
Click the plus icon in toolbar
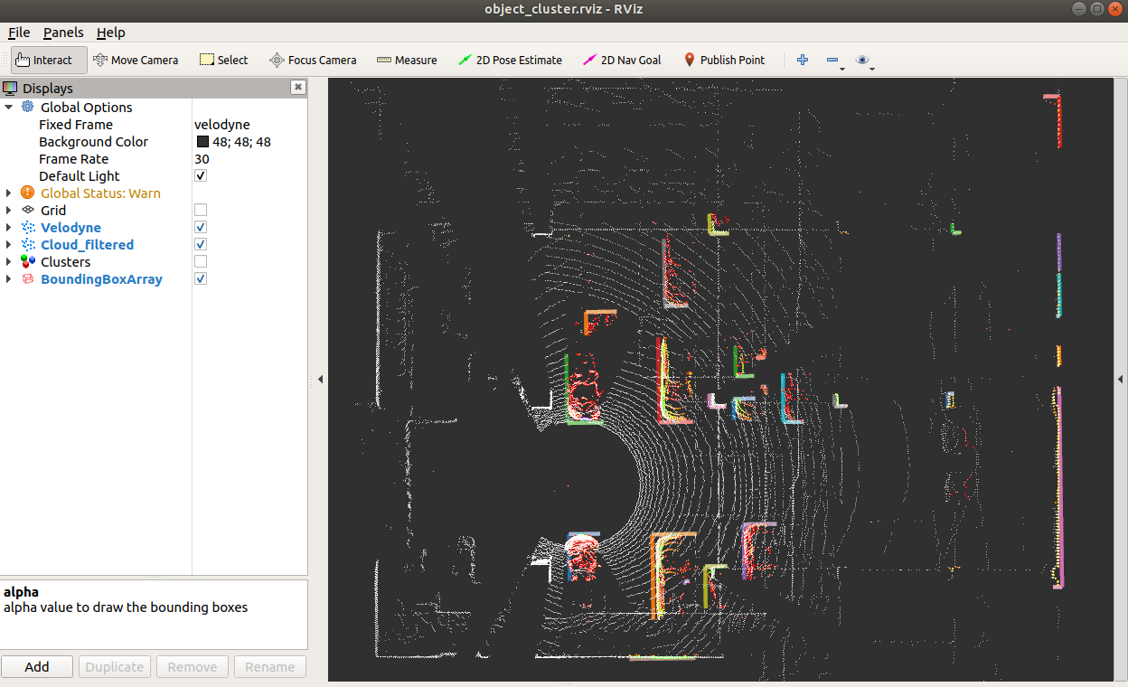point(802,61)
